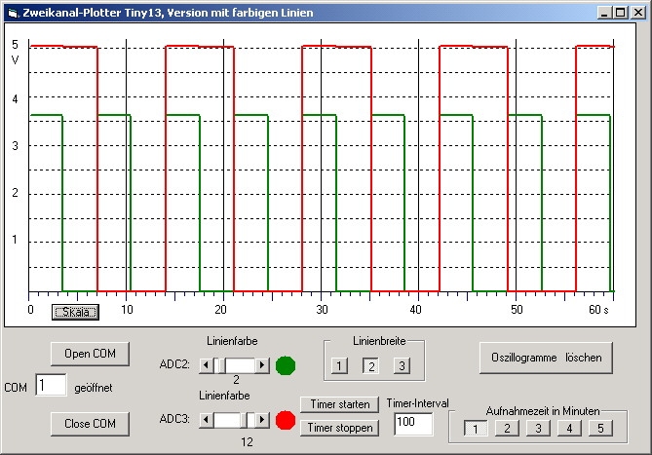Click left arrow of ADC3 Linienfarbe scrollbar
This screenshot has width=652, height=455.
click(205, 420)
